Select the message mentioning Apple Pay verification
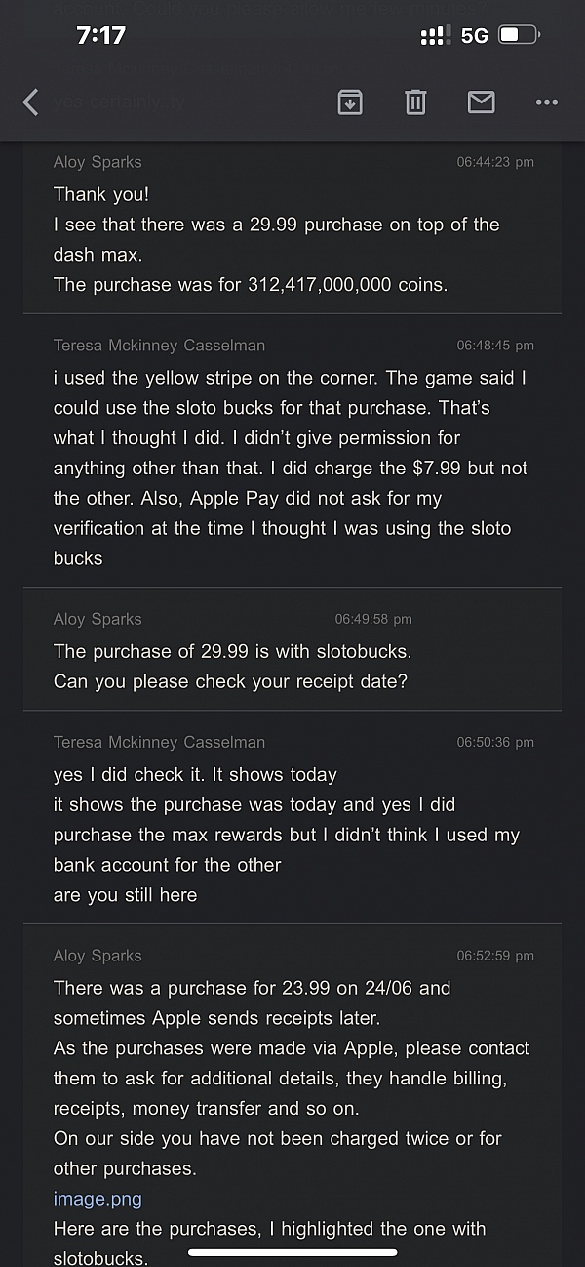This screenshot has height=1267, width=585. coord(292,498)
